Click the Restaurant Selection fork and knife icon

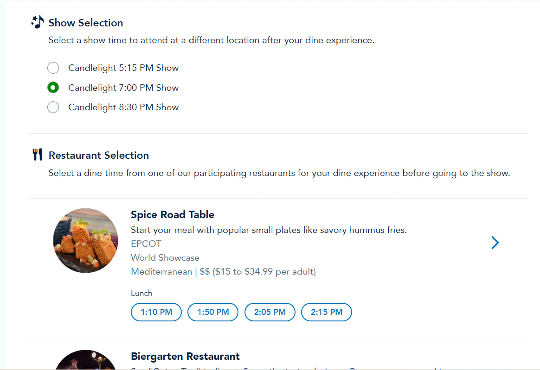pos(37,155)
